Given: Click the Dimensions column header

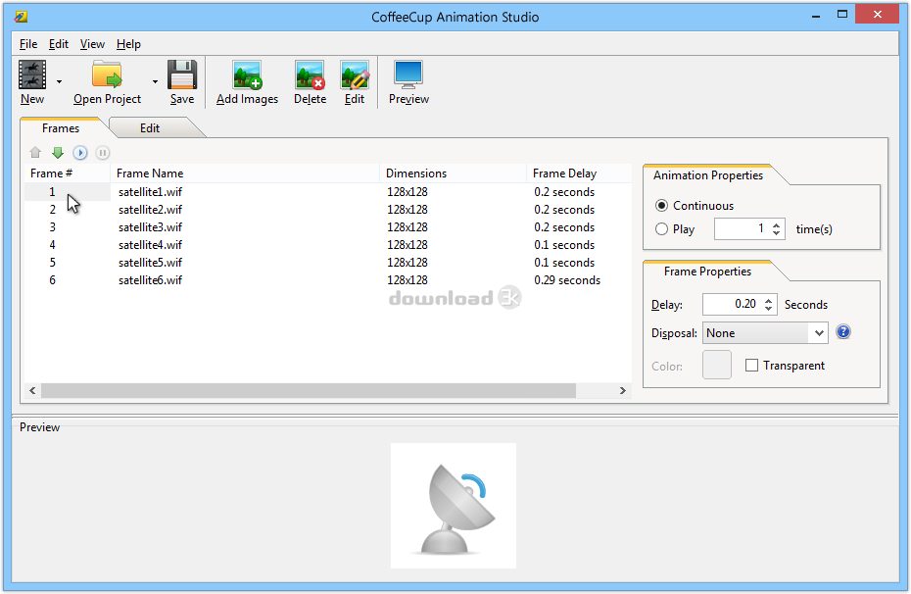Looking at the screenshot, I should point(454,173).
